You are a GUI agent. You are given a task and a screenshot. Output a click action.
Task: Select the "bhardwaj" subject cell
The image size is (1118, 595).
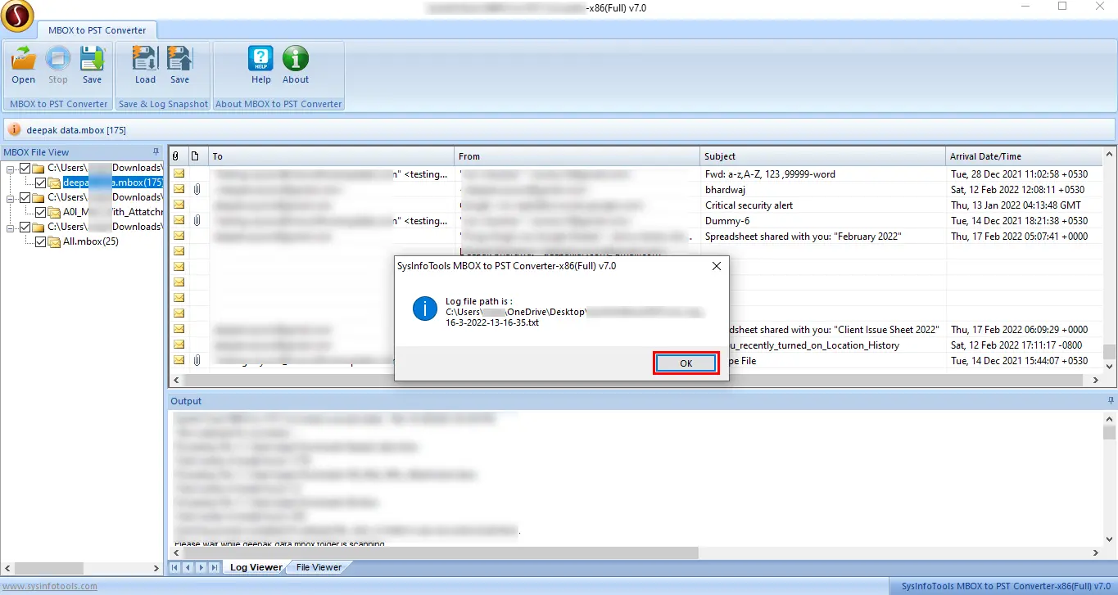(823, 190)
